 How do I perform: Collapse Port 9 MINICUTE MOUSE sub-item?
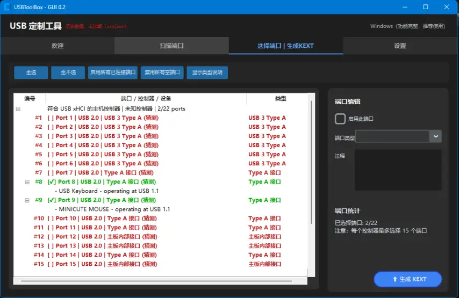[x=27, y=200]
